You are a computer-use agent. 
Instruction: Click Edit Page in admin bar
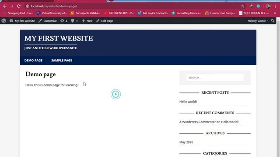coord(105,21)
